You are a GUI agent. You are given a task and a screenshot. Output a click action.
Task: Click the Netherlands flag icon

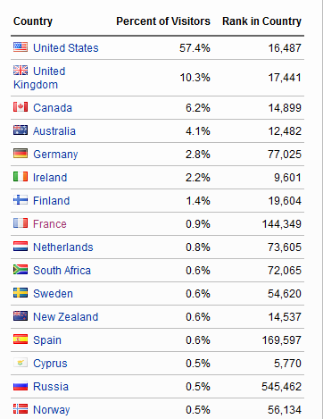tap(21, 247)
